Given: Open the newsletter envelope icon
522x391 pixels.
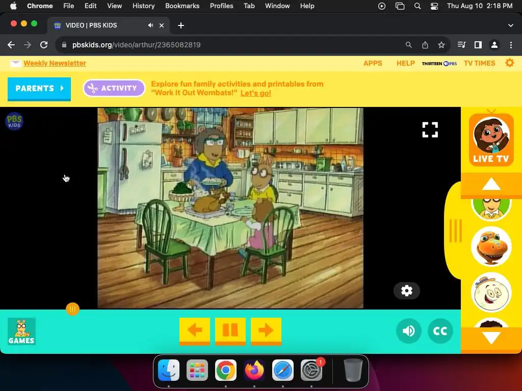Looking at the screenshot, I should (15, 63).
